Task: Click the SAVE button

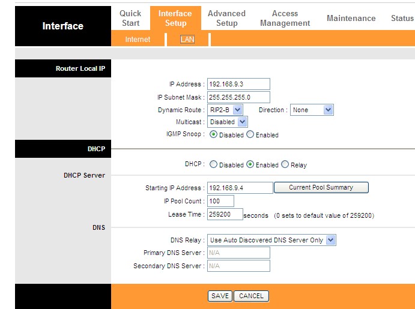Action: pos(220,296)
